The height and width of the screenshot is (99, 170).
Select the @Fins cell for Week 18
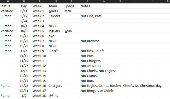(56, 96)
